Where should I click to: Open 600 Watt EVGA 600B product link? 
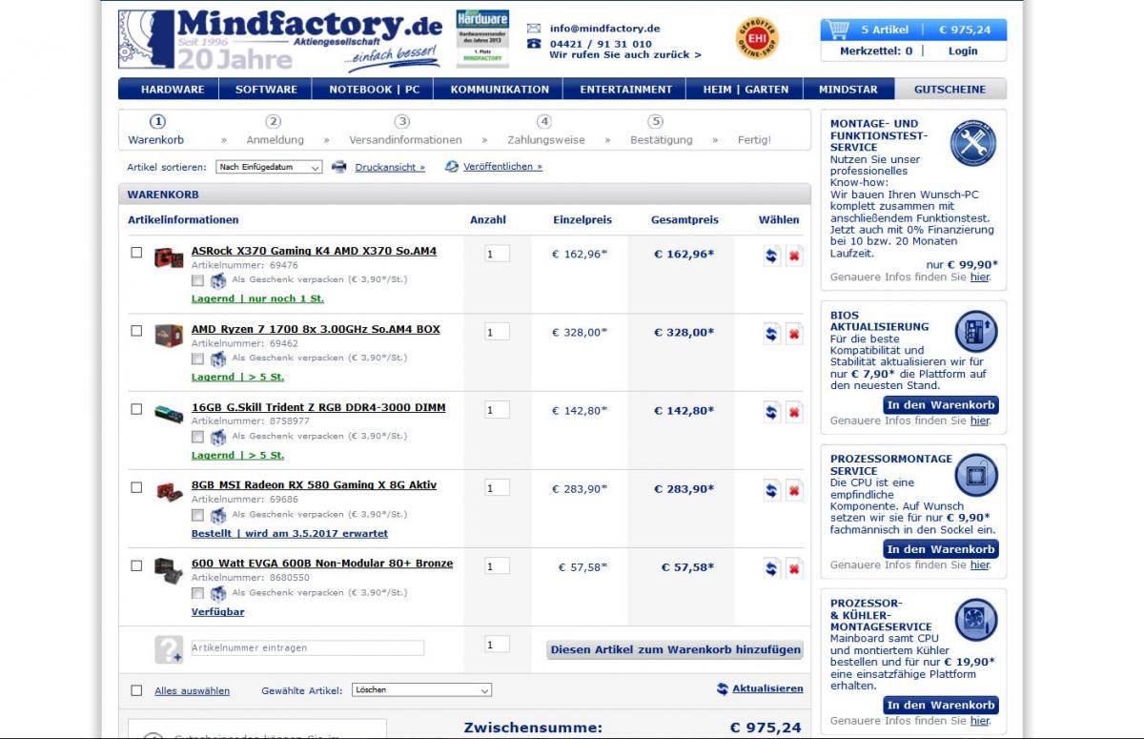pyautogui.click(x=322, y=564)
